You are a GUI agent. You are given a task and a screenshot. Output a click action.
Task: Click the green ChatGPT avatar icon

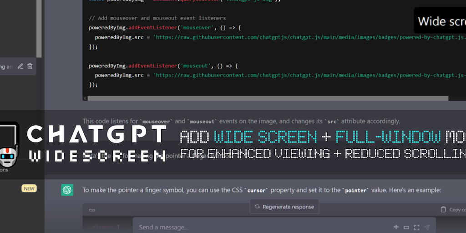67,190
